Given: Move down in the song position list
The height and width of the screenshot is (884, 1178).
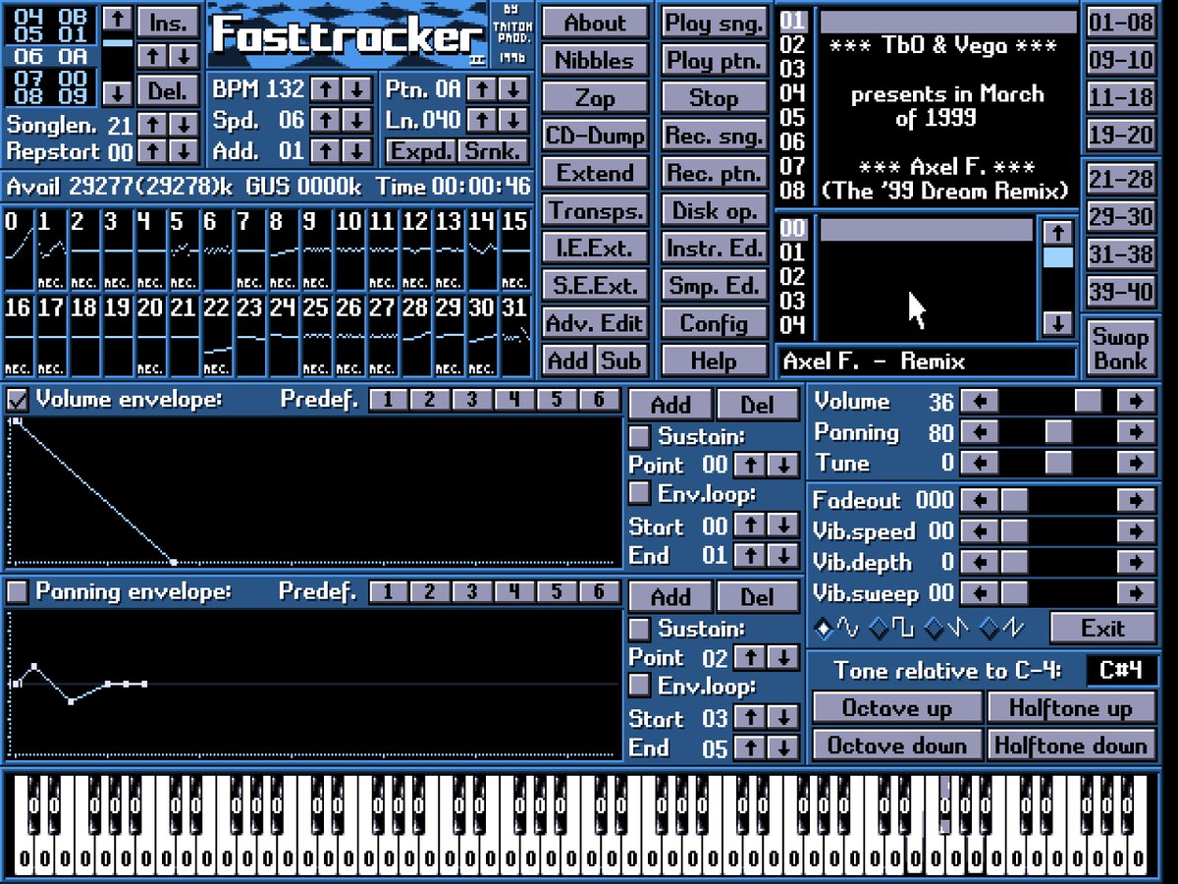Looking at the screenshot, I should tap(118, 94).
